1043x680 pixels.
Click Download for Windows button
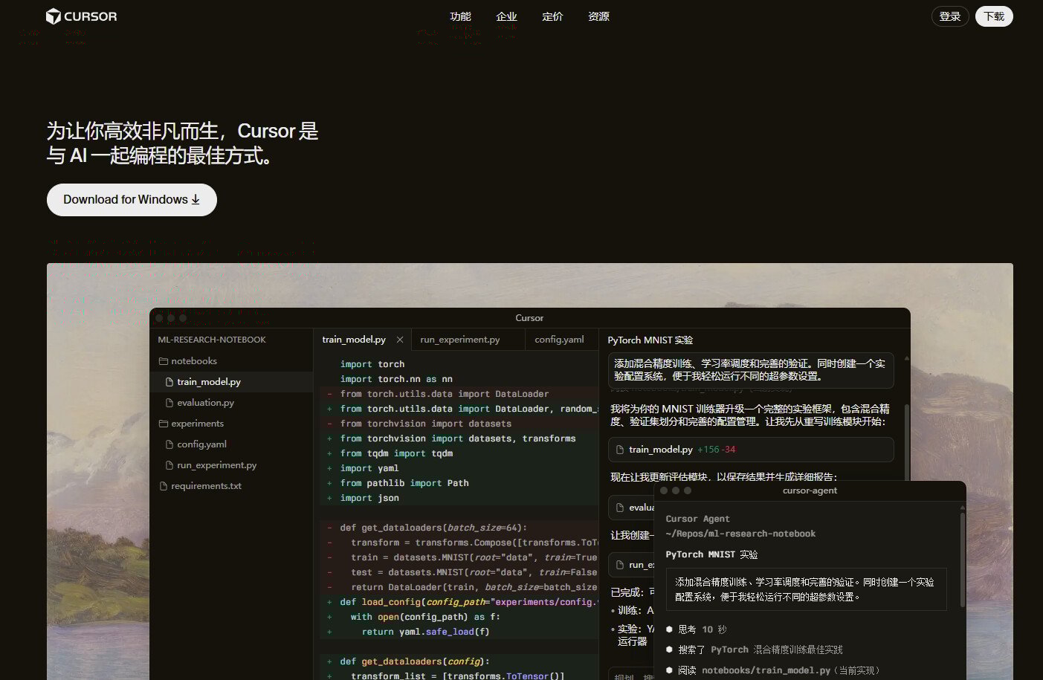tap(132, 200)
